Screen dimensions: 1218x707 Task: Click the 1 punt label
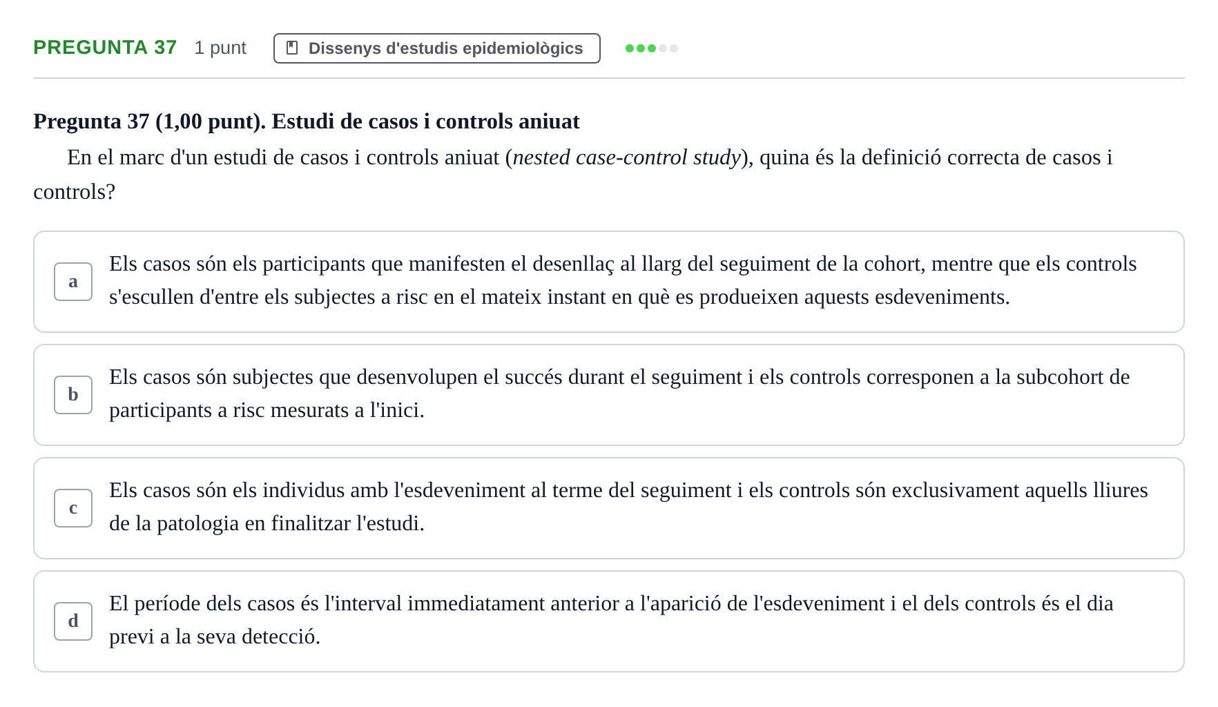(x=220, y=48)
